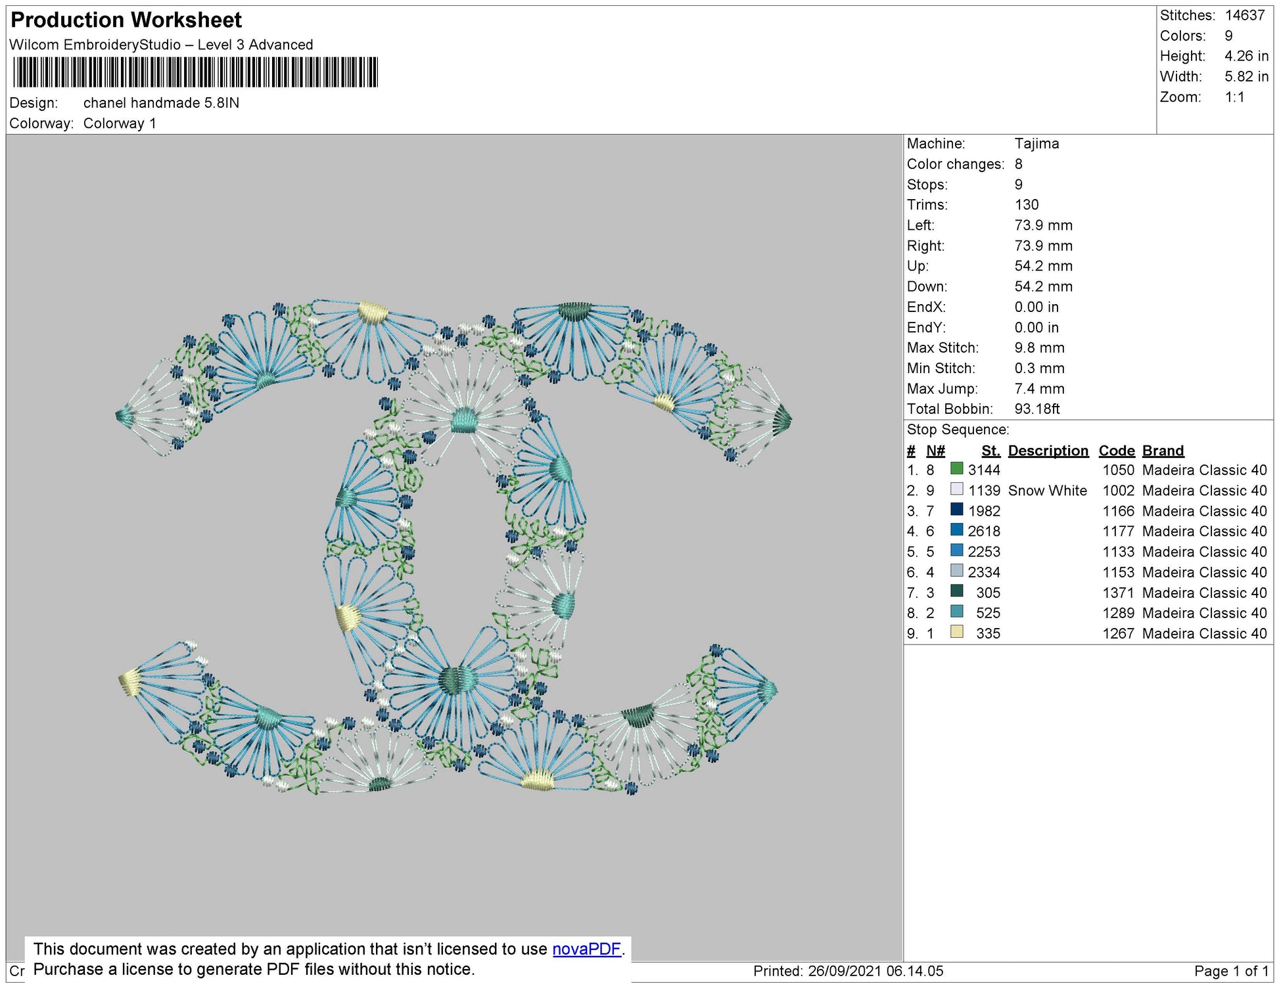Click the Description column header
The height and width of the screenshot is (988, 1279).
(x=1048, y=451)
